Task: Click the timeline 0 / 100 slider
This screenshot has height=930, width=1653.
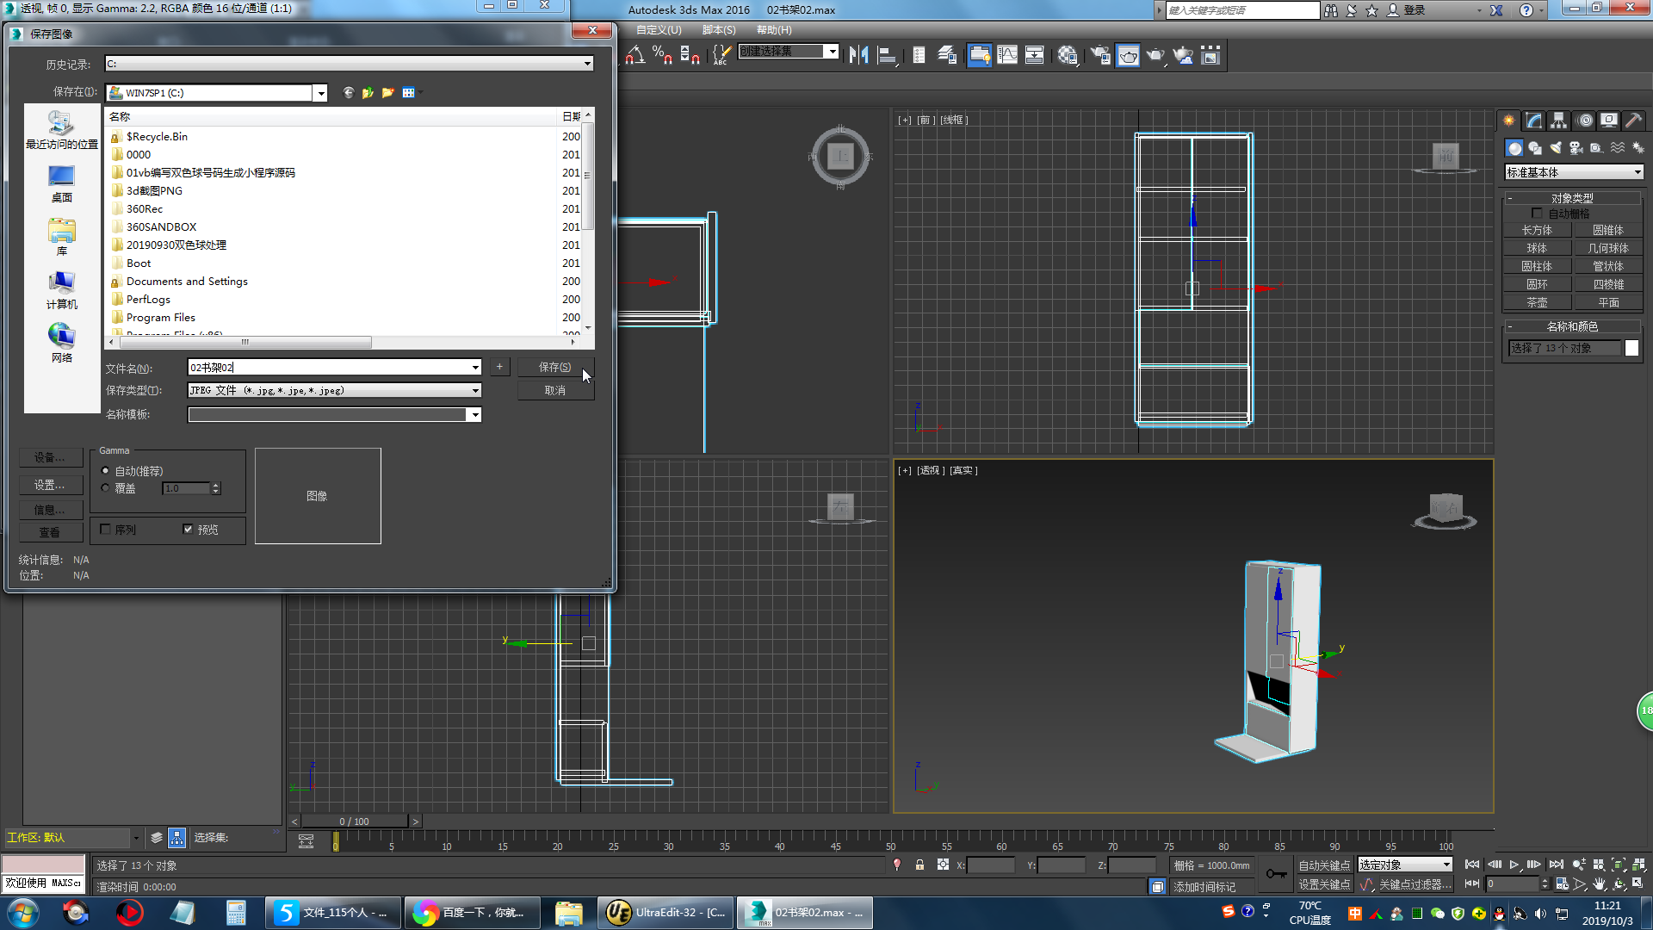Action: (354, 821)
